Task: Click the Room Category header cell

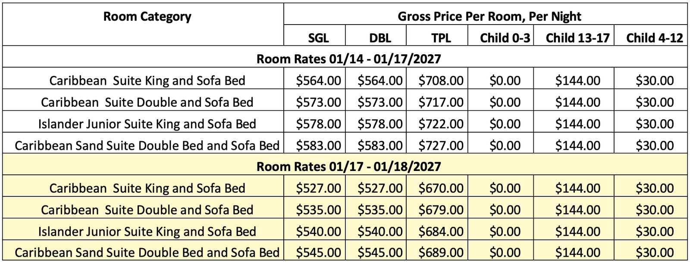Action: [147, 17]
